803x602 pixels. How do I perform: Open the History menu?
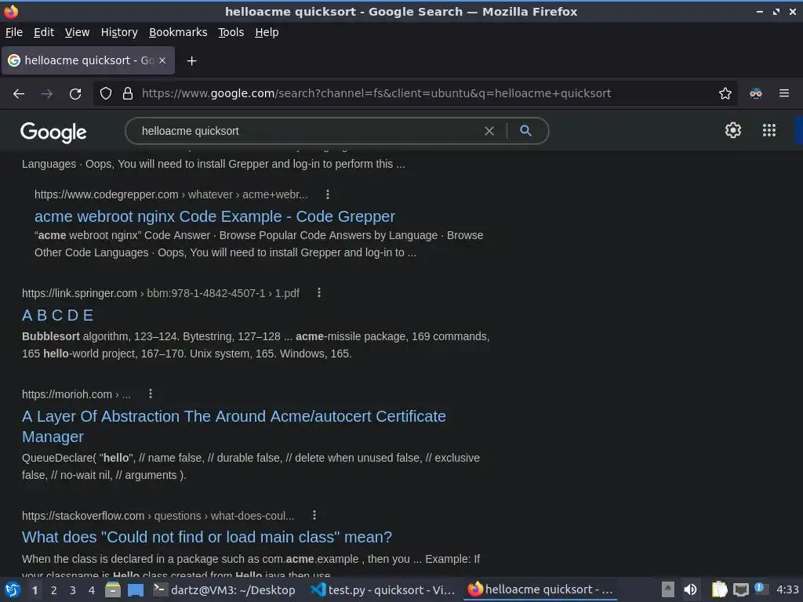[x=119, y=32]
